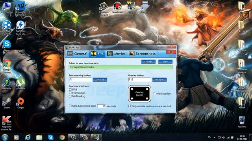
Task: Select the Kaspersky Internet Security desktop icon
Action: 7,123
